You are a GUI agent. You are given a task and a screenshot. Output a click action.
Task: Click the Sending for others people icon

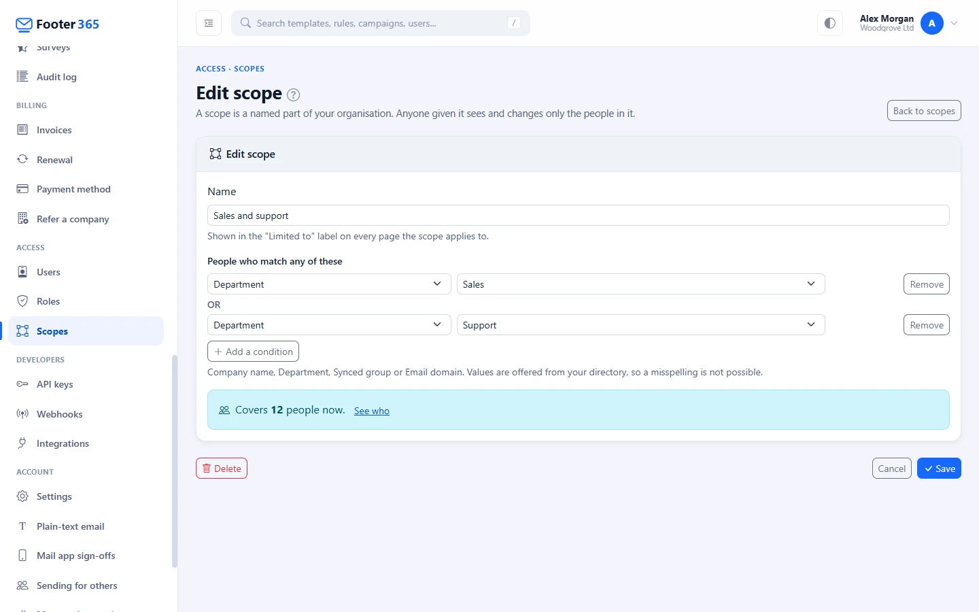point(22,585)
